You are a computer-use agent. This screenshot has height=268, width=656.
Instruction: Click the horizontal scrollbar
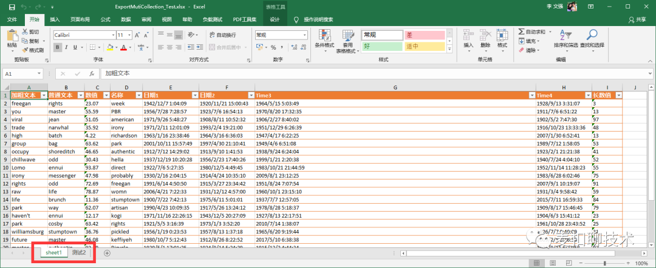[x=510, y=253]
